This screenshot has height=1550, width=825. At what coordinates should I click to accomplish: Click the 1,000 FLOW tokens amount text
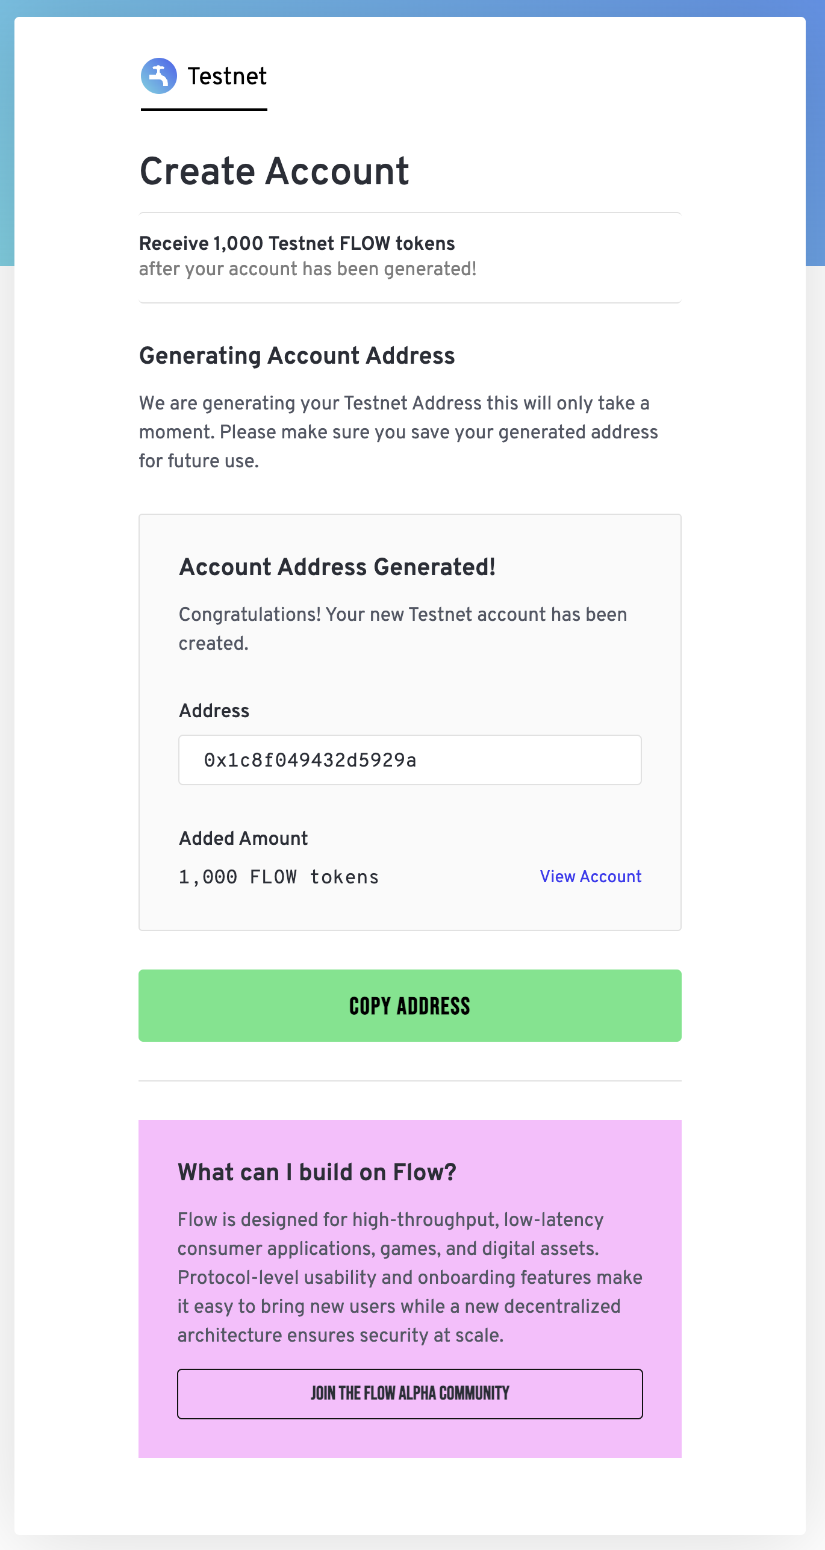(x=279, y=877)
